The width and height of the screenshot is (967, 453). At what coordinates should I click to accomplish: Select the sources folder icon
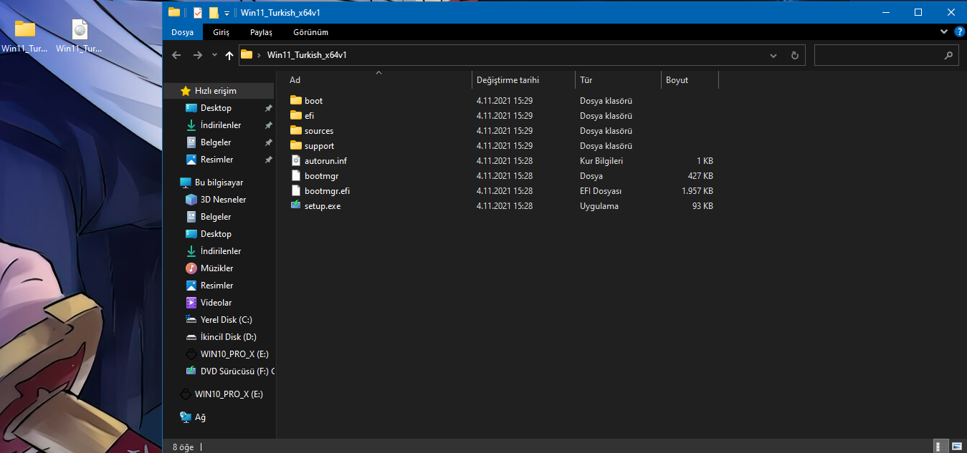296,130
